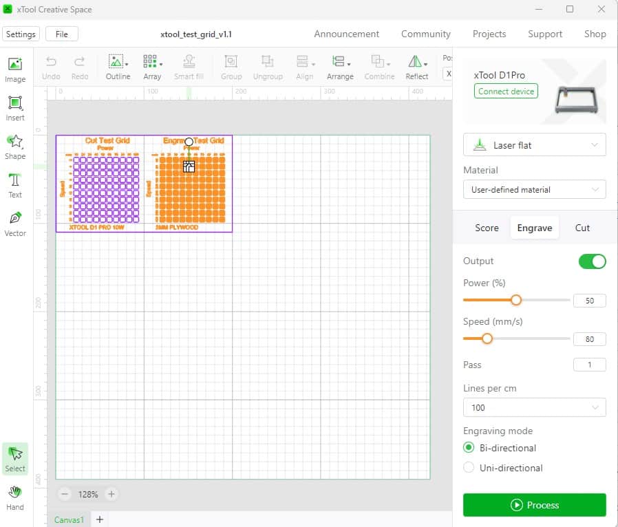Click the Reflect toolbar icon

pyautogui.click(x=416, y=67)
